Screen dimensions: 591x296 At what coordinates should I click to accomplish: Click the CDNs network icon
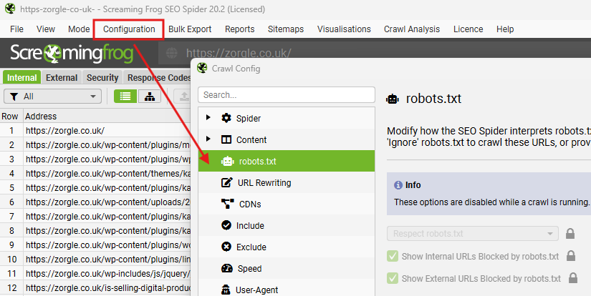(227, 204)
